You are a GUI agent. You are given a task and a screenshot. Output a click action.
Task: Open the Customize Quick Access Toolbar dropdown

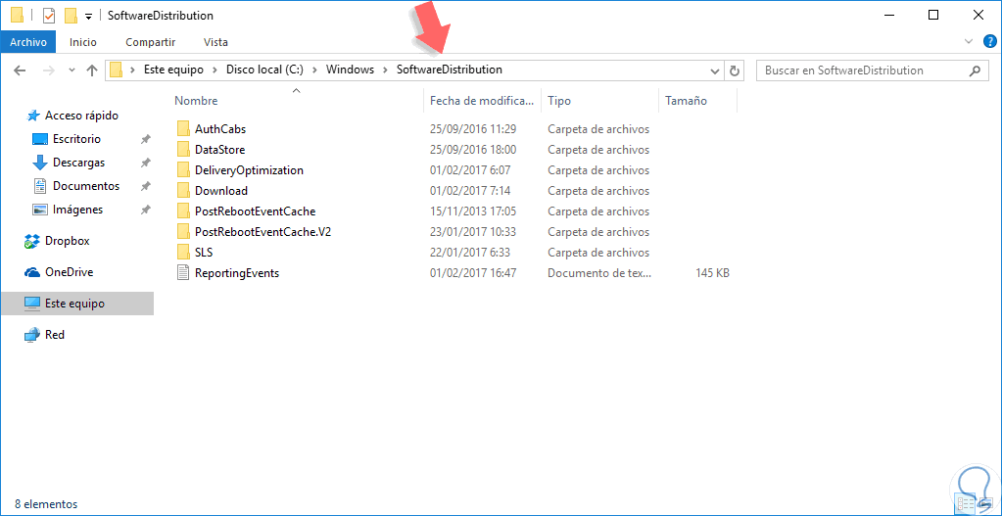(x=88, y=16)
